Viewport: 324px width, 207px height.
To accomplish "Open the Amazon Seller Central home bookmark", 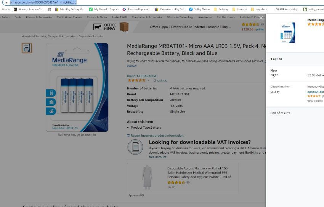I will pos(29,9).
